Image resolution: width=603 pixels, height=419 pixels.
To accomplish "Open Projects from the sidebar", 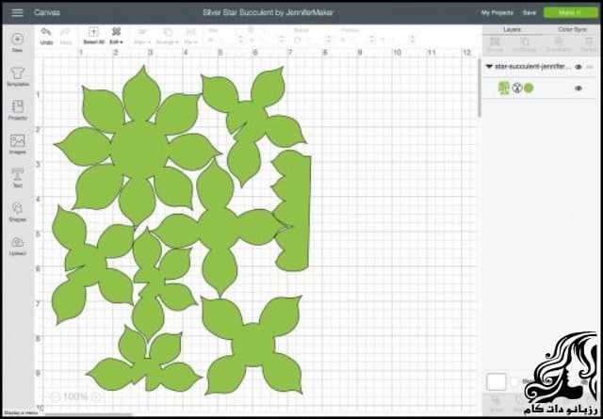I will pyautogui.click(x=17, y=110).
